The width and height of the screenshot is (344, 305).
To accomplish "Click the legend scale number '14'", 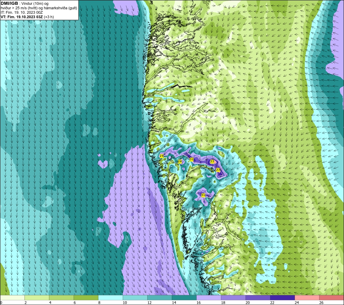I will (x=174, y=303).
